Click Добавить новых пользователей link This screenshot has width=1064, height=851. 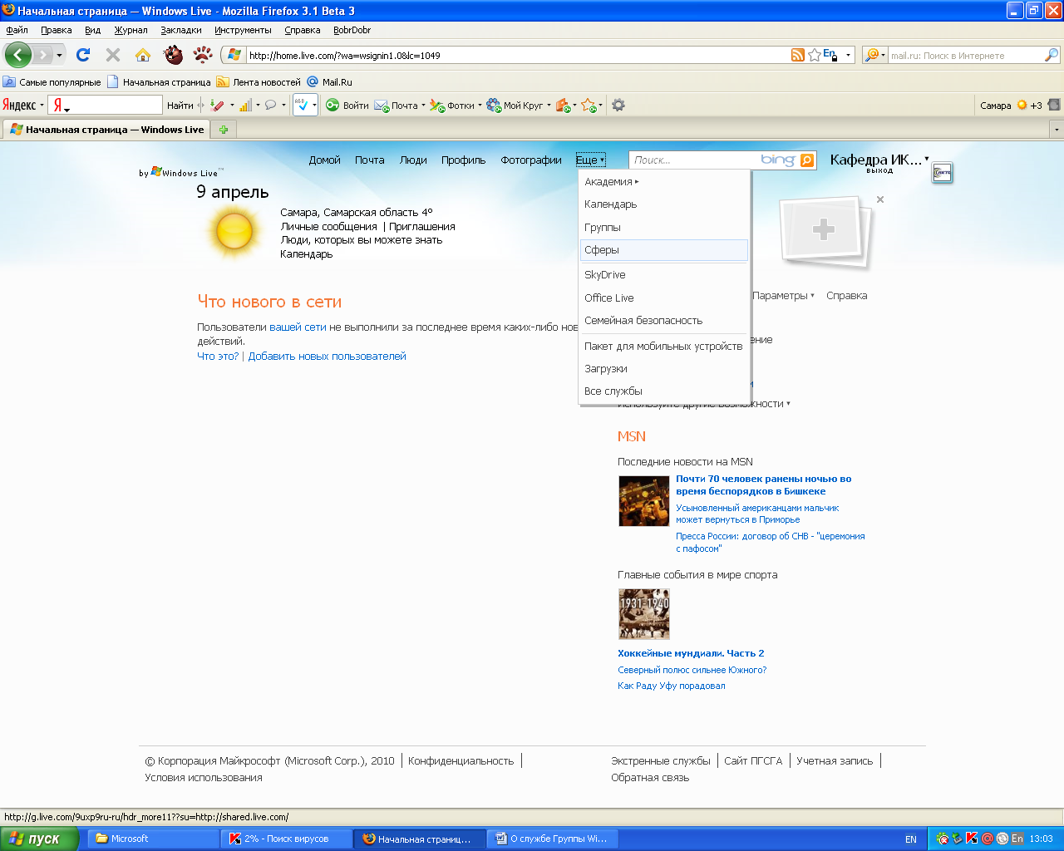(x=328, y=357)
